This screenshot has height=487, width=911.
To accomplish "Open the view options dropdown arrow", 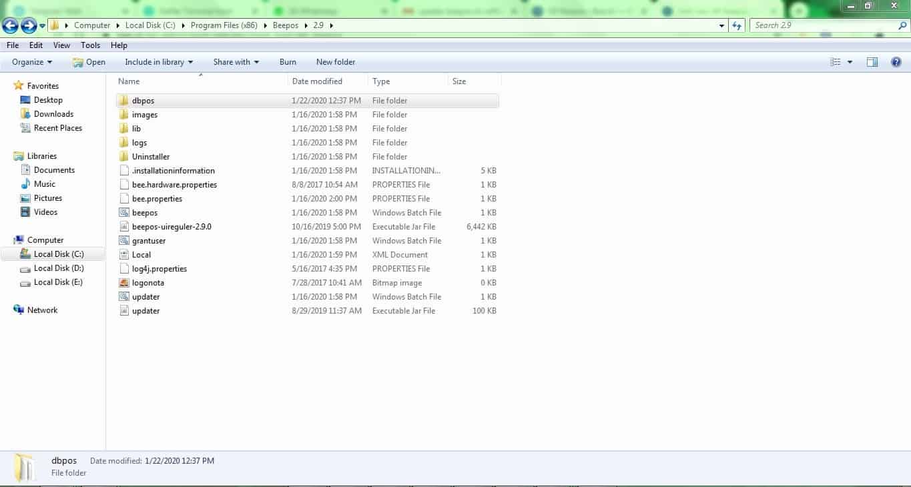I will coord(850,62).
